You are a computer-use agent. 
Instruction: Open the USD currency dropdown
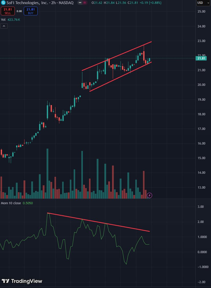point(203,3)
